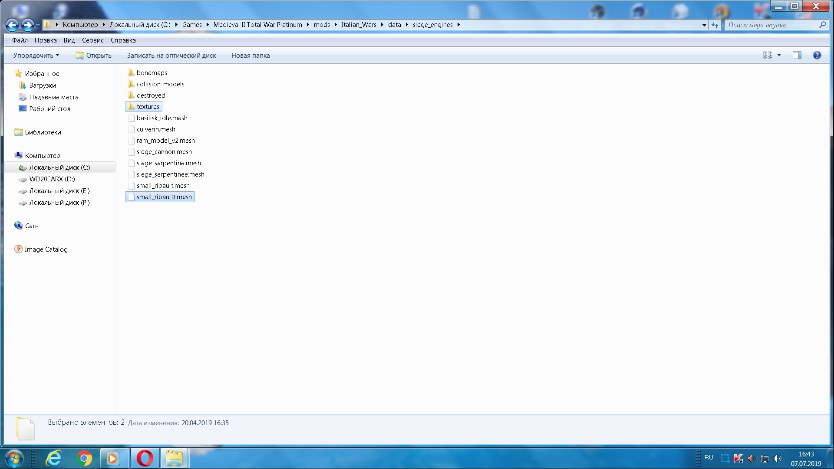This screenshot has height=469, width=834.
Task: Open Google Chrome from the taskbar
Action: click(84, 458)
